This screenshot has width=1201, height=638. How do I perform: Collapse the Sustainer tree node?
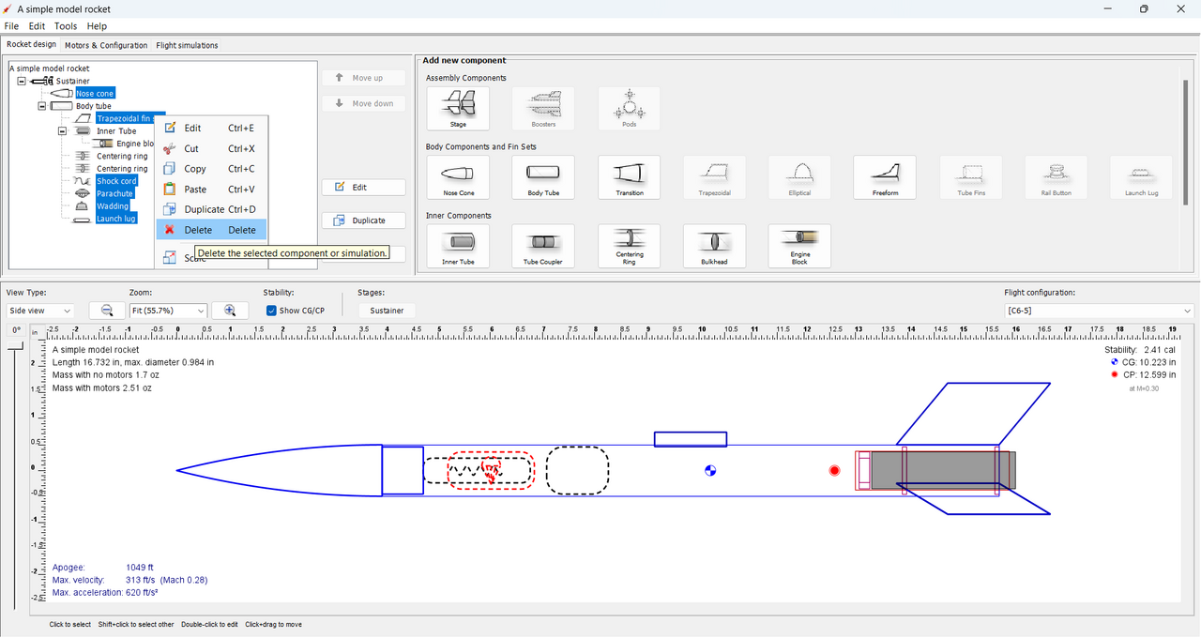coord(22,82)
